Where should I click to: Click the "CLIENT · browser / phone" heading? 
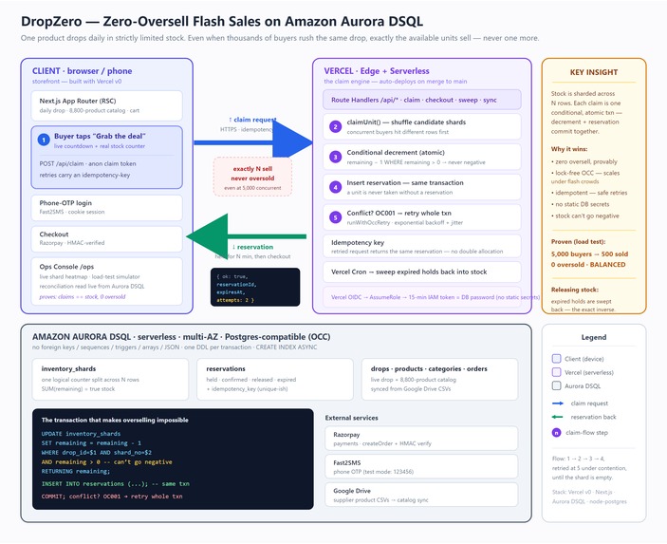click(83, 71)
